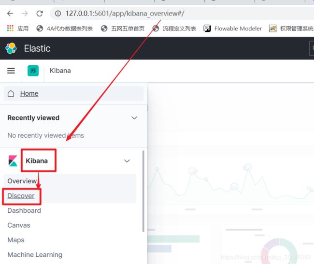
Task: Collapse the Kibana nav group chevron
Action: click(127, 161)
